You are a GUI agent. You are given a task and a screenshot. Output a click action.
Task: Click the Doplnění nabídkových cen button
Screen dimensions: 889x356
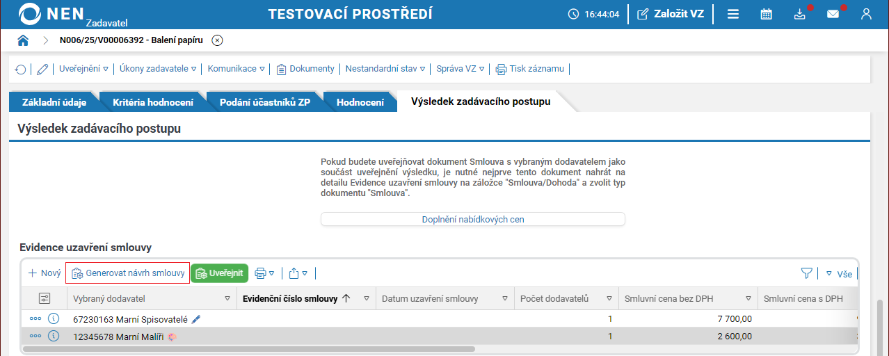pos(473,219)
